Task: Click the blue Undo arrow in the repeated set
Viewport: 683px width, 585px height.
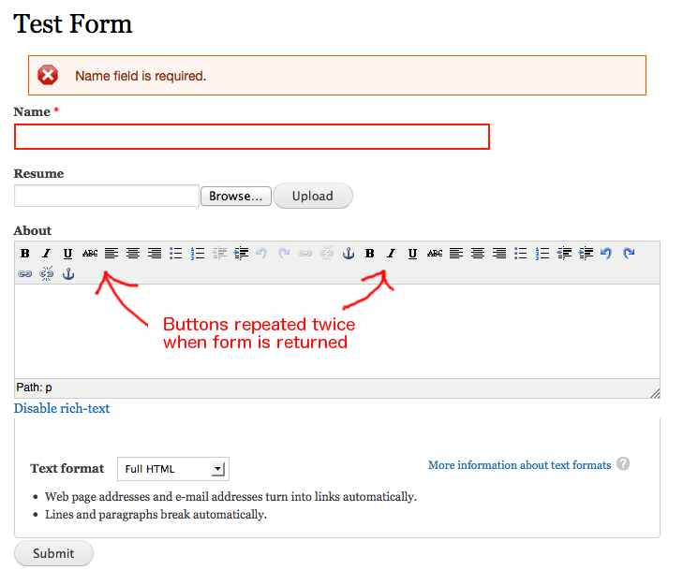Action: point(606,254)
